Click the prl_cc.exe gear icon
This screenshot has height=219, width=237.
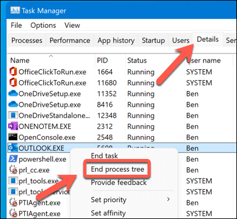13,170
